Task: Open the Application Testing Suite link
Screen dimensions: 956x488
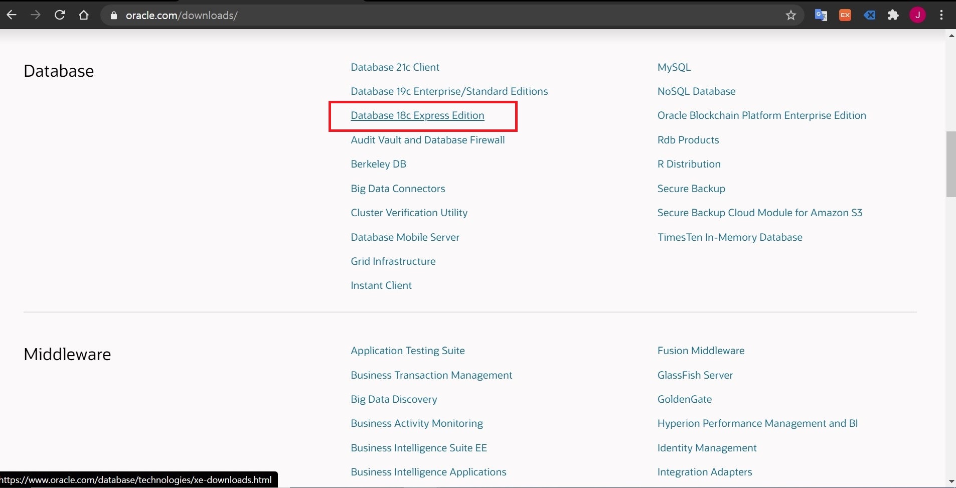Action: pyautogui.click(x=408, y=351)
